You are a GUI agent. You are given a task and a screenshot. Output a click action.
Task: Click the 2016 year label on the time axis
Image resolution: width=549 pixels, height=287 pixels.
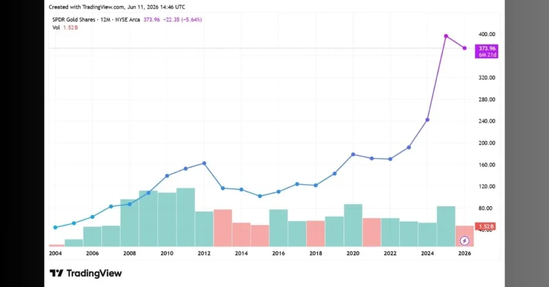point(279,253)
